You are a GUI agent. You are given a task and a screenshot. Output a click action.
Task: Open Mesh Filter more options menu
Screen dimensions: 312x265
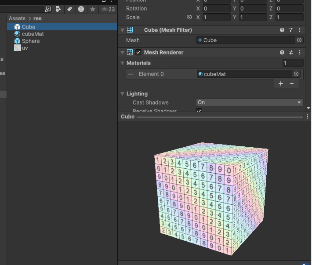pos(300,30)
